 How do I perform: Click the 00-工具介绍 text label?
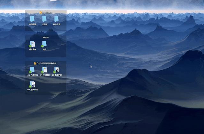point(33,90)
